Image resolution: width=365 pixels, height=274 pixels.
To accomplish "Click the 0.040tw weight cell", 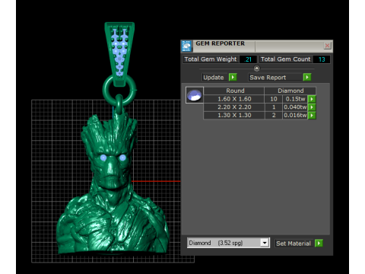I will [295, 107].
